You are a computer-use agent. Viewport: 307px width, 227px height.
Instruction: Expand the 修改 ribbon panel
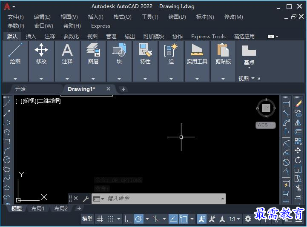pos(41,79)
